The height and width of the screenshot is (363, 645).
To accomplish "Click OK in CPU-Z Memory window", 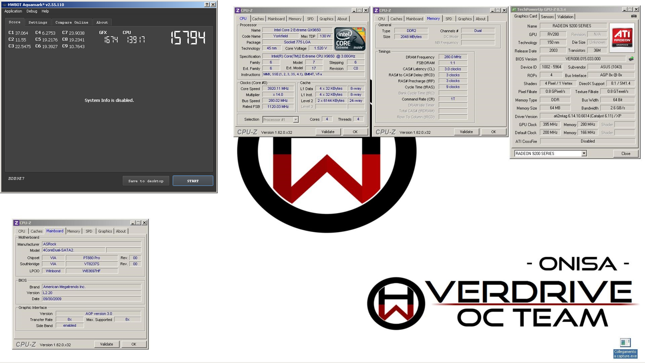I will click(493, 132).
